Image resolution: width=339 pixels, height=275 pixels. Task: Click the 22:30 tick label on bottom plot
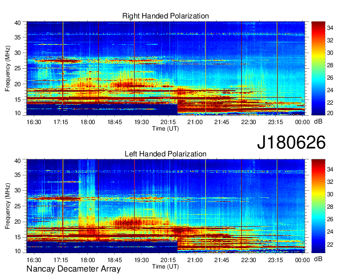tap(249, 260)
